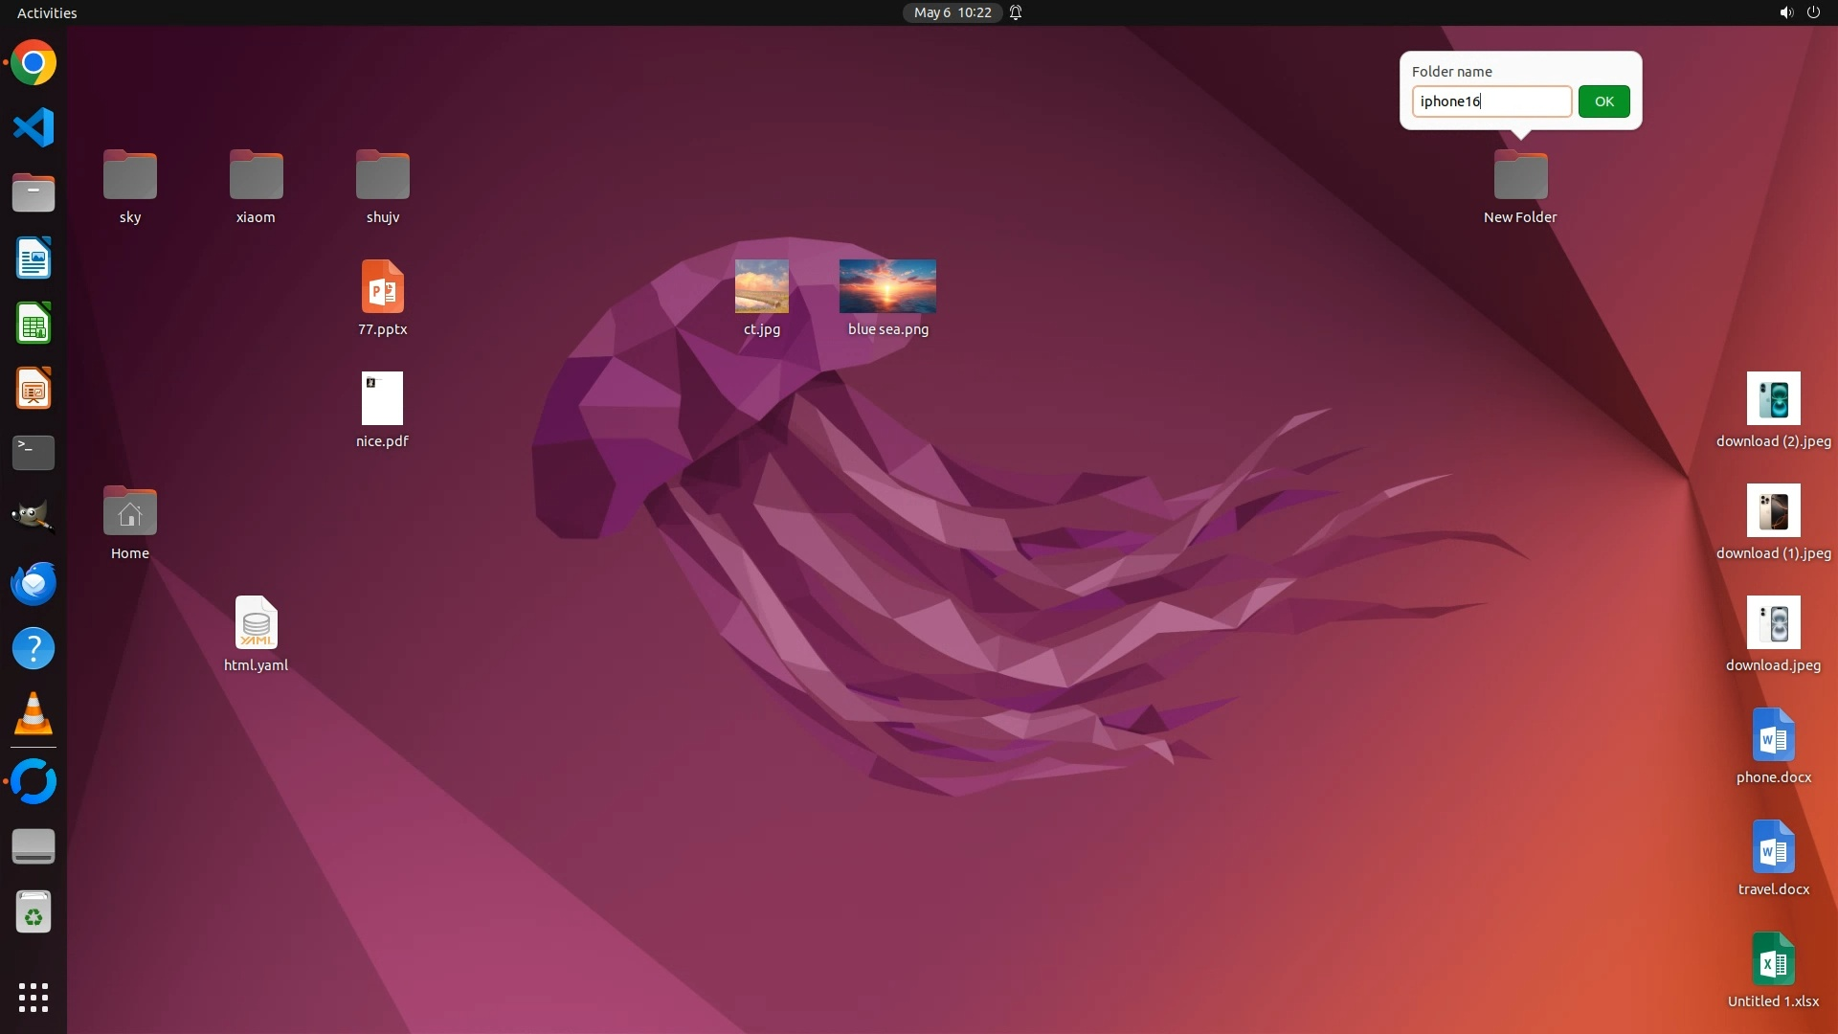Open the Terminal from the dock
The image size is (1838, 1034).
(x=34, y=453)
